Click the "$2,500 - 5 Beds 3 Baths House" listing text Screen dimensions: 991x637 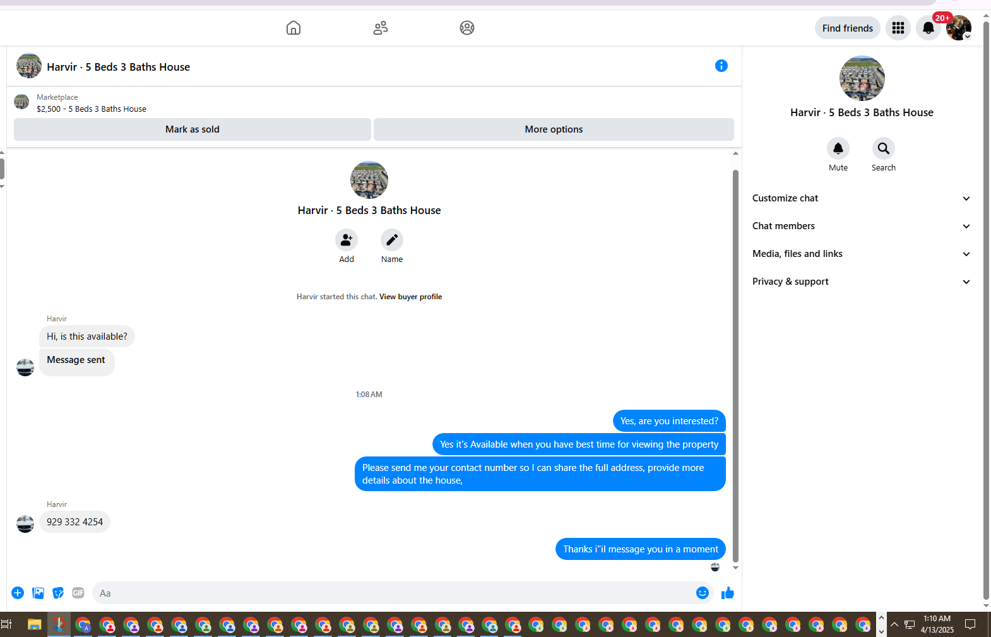point(92,109)
